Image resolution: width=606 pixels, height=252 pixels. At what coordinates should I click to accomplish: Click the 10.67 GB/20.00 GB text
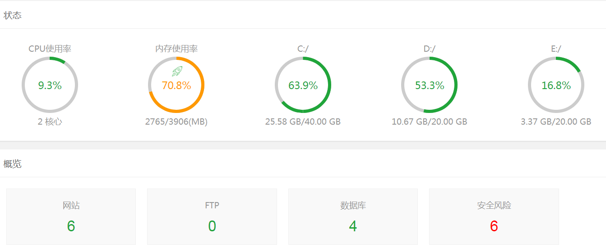pyautogui.click(x=430, y=121)
